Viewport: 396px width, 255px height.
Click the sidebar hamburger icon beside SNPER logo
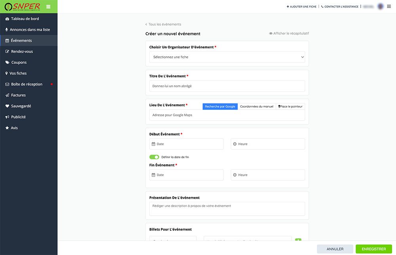pyautogui.click(x=48, y=6)
